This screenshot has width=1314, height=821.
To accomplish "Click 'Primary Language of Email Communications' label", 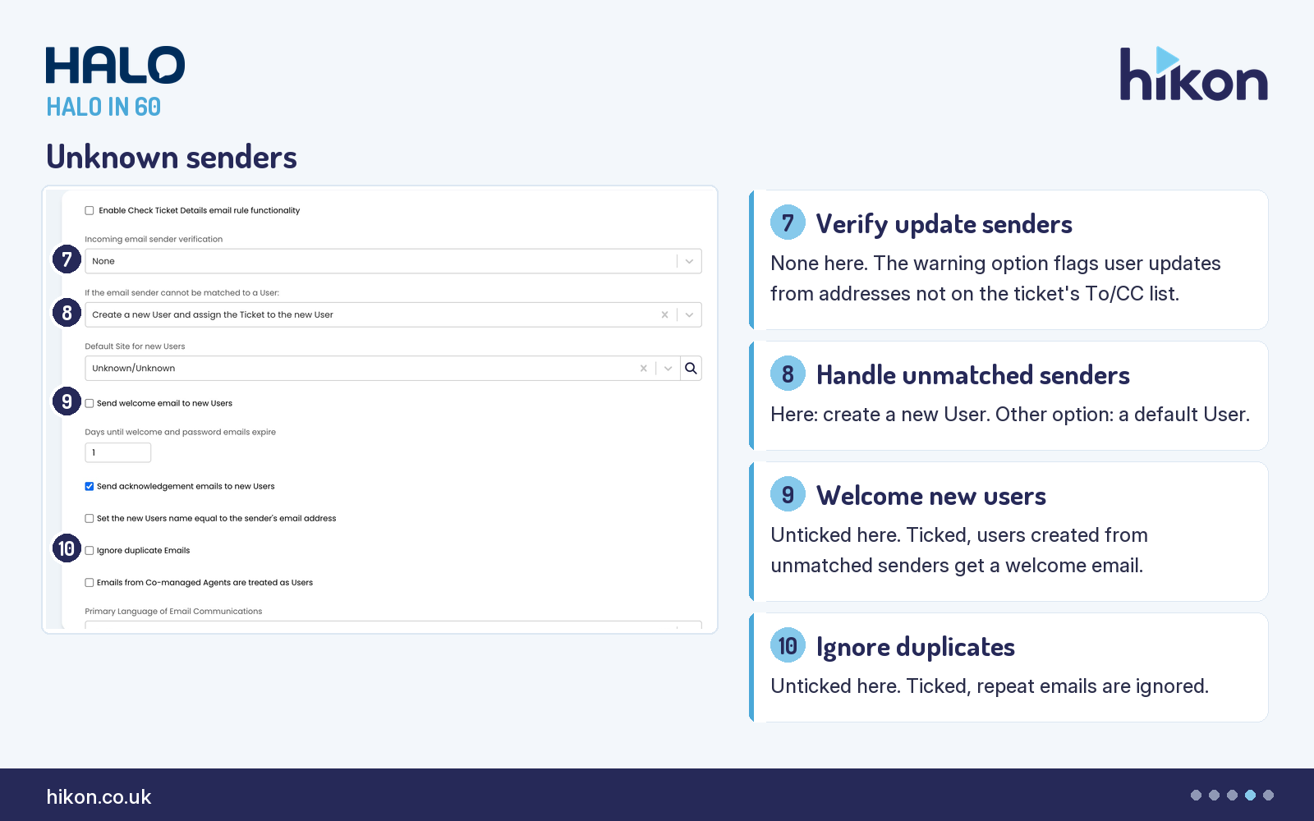I will (x=173, y=612).
